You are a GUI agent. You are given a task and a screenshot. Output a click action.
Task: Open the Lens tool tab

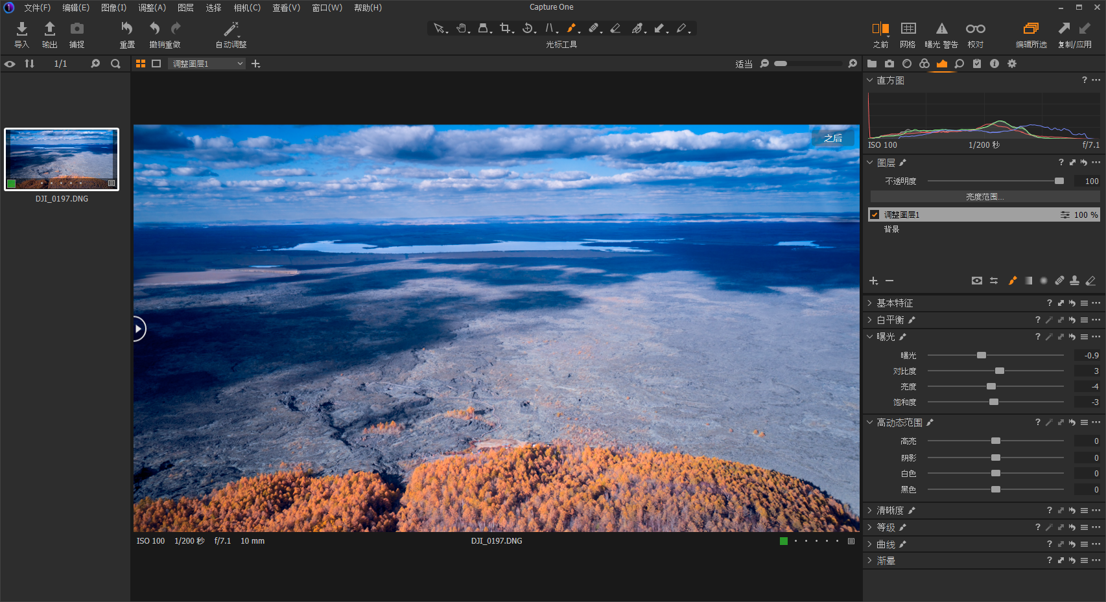907,64
